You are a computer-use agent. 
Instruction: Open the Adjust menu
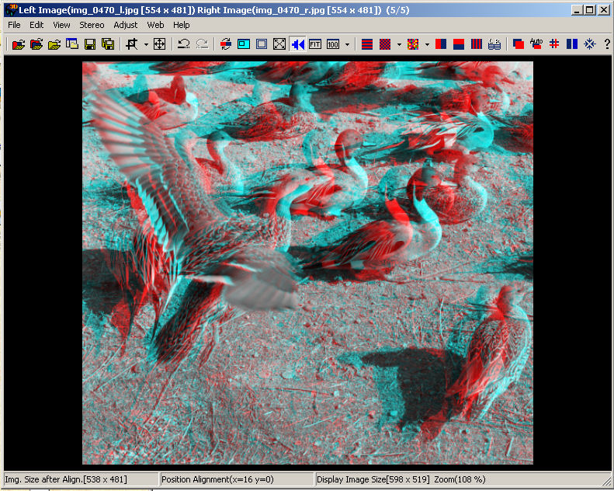coord(125,25)
